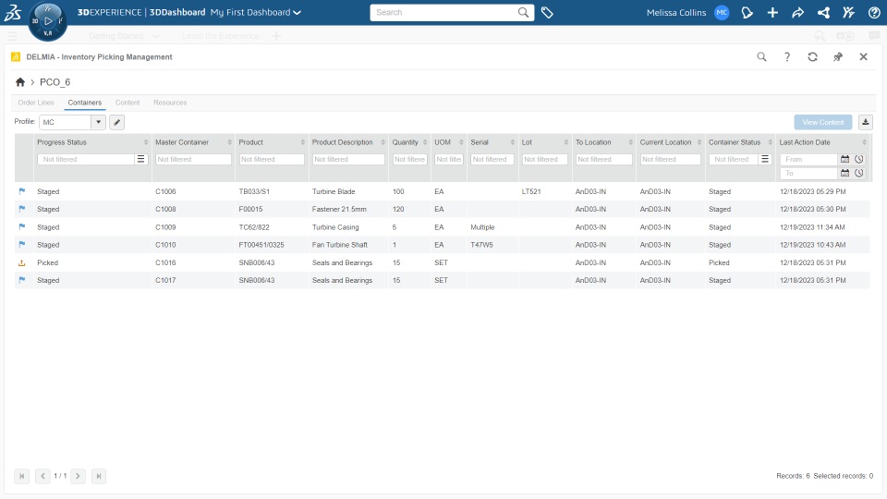
Task: Sort by Progress Status column
Action: [x=146, y=142]
